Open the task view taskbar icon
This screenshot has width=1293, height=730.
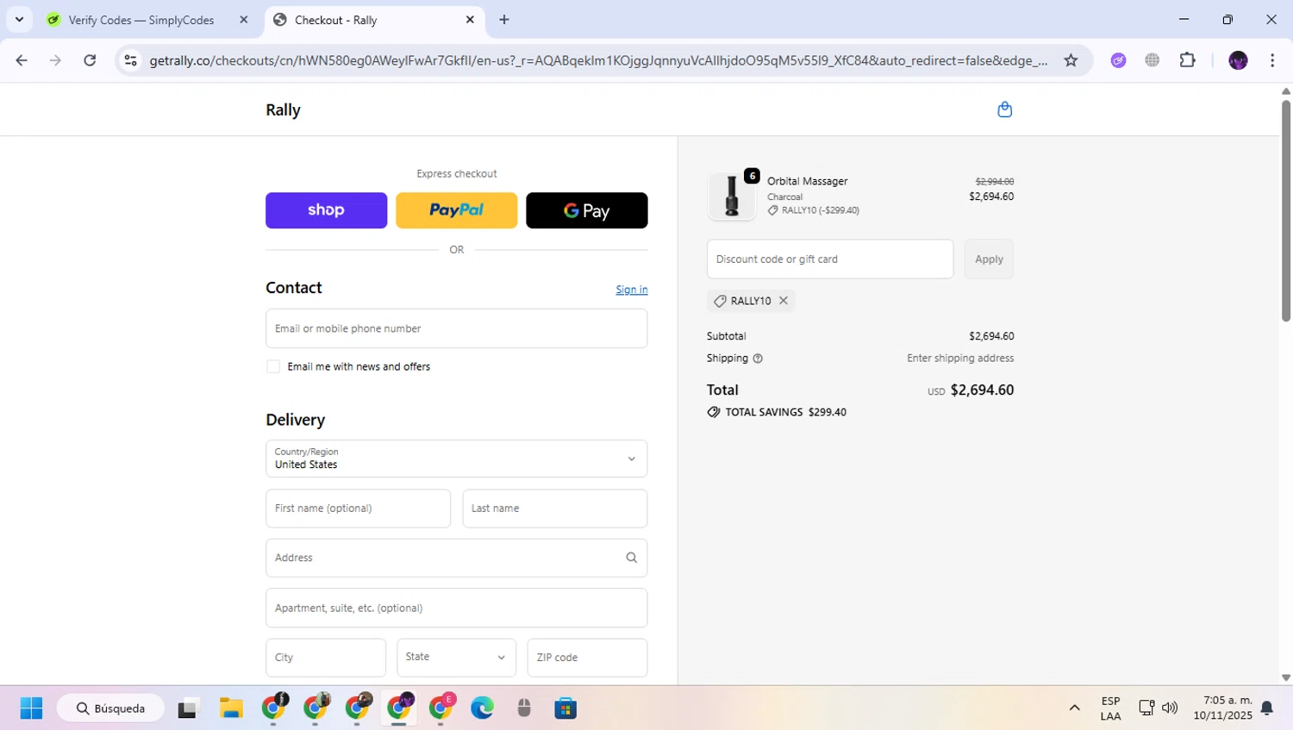187,708
